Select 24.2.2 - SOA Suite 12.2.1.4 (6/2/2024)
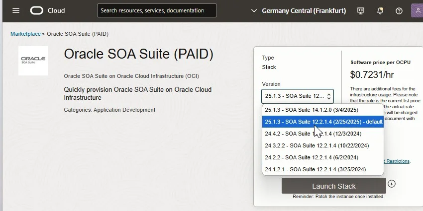Image resolution: width=423 pixels, height=211 pixels. pyautogui.click(x=322, y=157)
